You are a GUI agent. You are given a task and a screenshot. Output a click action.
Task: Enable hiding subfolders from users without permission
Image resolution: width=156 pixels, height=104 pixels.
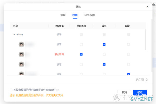11,90
